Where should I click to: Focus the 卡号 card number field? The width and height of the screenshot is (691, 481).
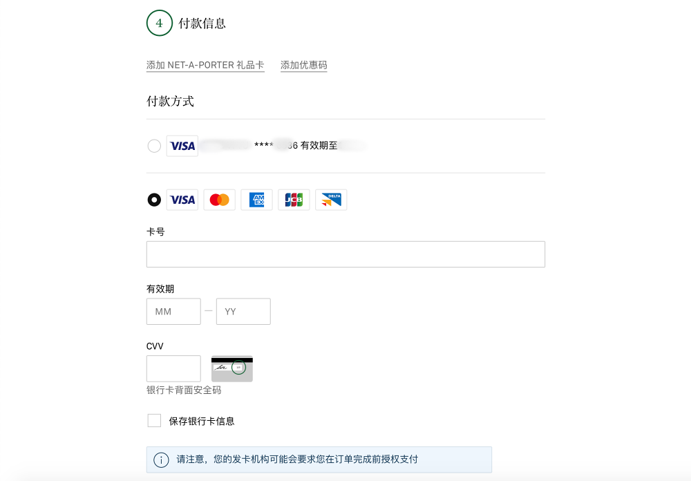345,254
